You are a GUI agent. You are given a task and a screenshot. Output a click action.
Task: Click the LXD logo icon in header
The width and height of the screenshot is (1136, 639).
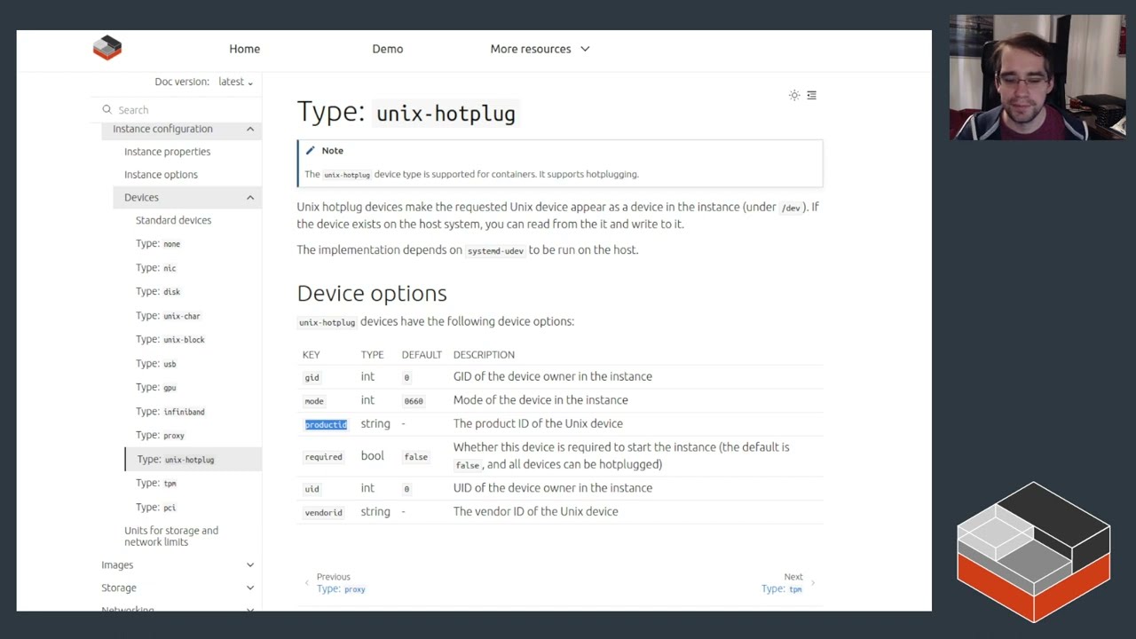(107, 48)
